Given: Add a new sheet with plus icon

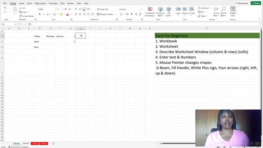Looking at the screenshot, I should click(x=53, y=143).
